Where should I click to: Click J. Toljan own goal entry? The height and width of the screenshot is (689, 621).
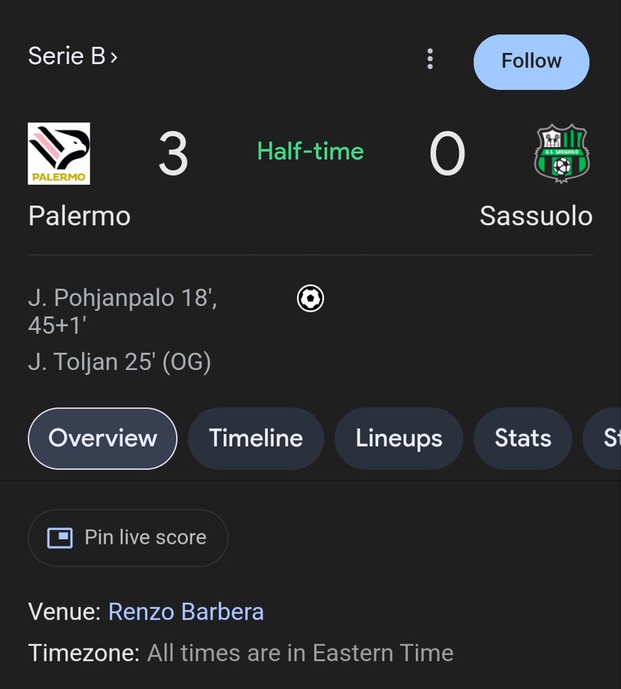[x=119, y=361]
